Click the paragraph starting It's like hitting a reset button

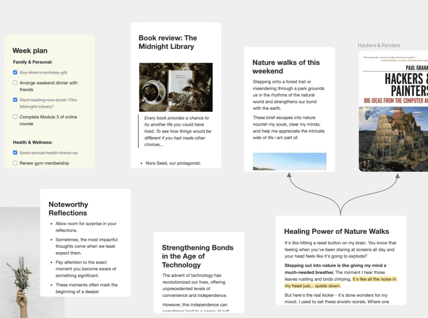coord(340,250)
